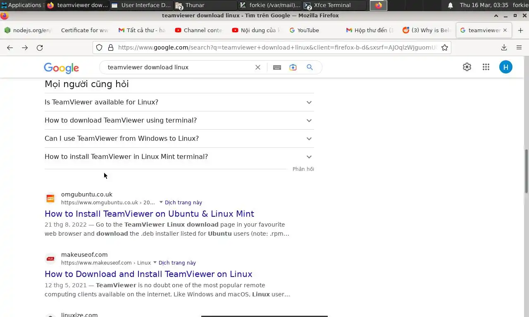Click into the Google search input field
This screenshot has height=317, width=529.
pyautogui.click(x=180, y=67)
